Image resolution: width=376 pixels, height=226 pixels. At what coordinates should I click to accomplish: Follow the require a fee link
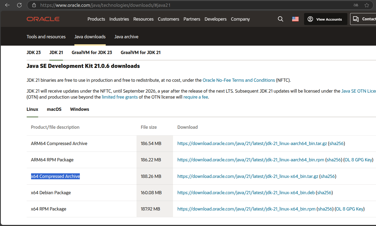coord(196,97)
